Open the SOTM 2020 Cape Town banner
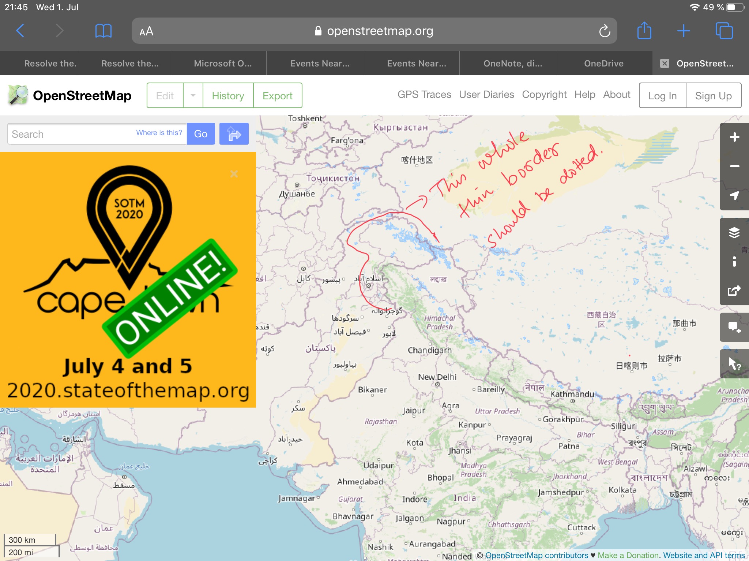 pos(128,280)
